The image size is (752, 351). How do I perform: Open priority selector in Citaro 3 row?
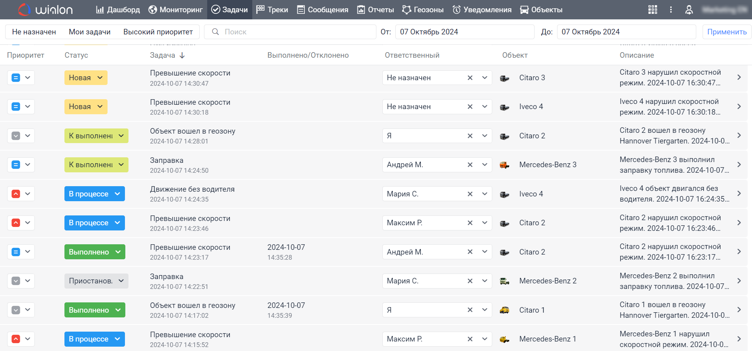point(21,78)
